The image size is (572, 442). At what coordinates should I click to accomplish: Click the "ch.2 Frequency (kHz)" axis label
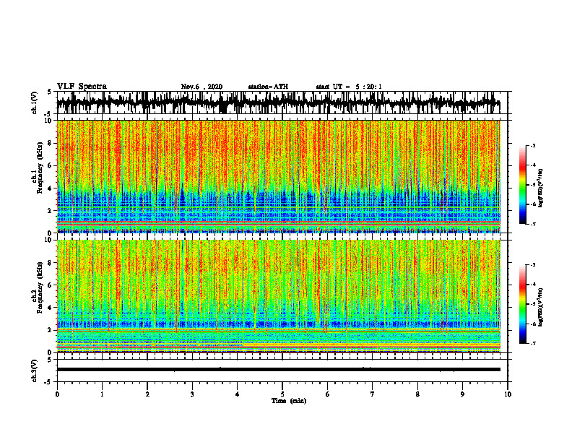pyautogui.click(x=38, y=287)
